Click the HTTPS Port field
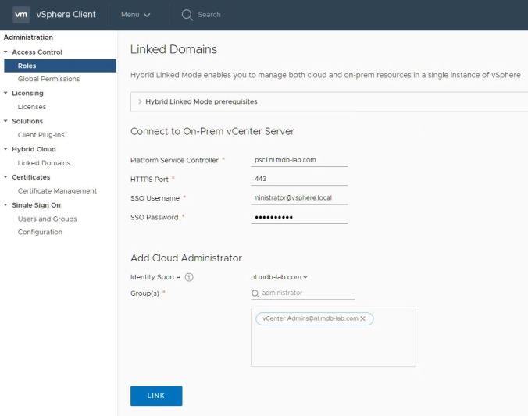 299,180
